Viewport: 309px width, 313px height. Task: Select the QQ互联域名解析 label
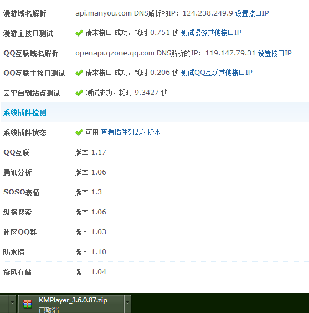coord(30,53)
